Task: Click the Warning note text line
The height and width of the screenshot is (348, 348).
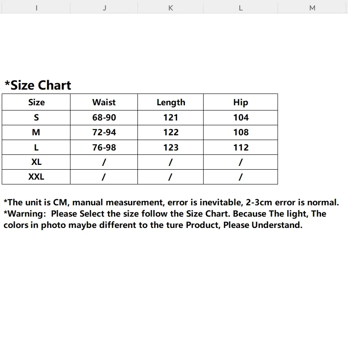Action: pyautogui.click(x=165, y=214)
